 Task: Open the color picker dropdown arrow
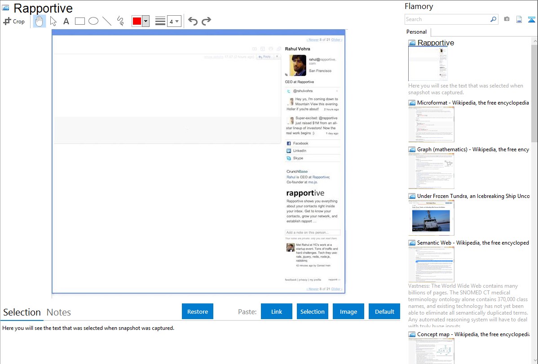click(146, 21)
